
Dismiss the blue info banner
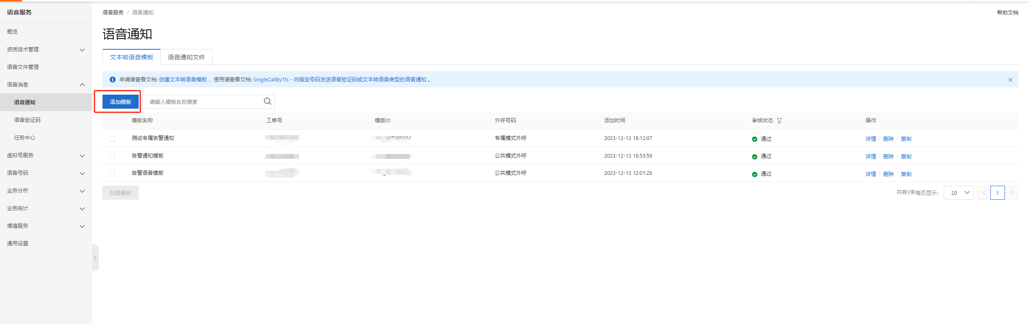tap(1010, 80)
